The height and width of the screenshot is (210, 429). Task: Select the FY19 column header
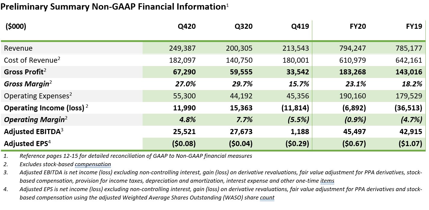click(x=414, y=26)
